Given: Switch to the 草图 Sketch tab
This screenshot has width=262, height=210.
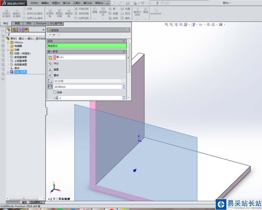Looking at the screenshot, I should tap(17, 24).
